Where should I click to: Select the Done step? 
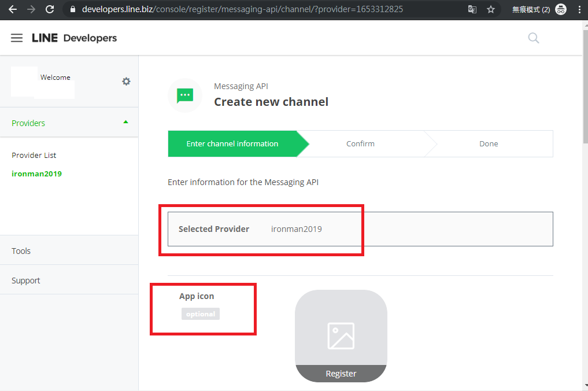pyautogui.click(x=489, y=143)
